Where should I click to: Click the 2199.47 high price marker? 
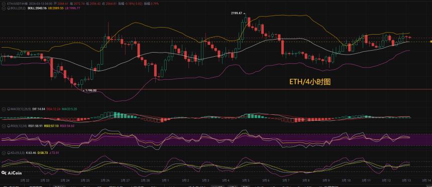(237, 13)
